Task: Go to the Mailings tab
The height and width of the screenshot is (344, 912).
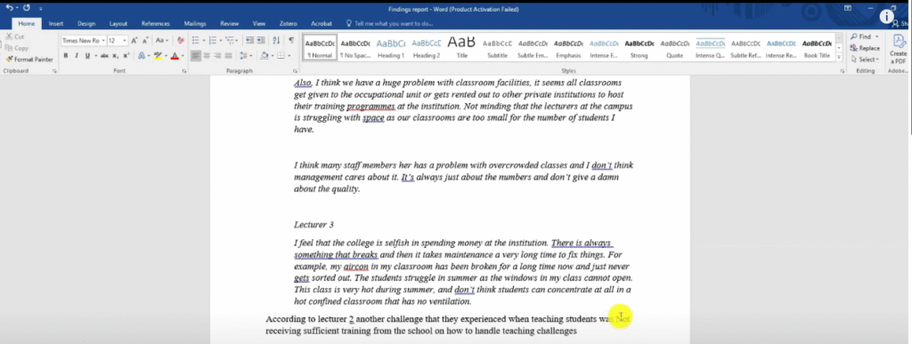Action: [195, 24]
